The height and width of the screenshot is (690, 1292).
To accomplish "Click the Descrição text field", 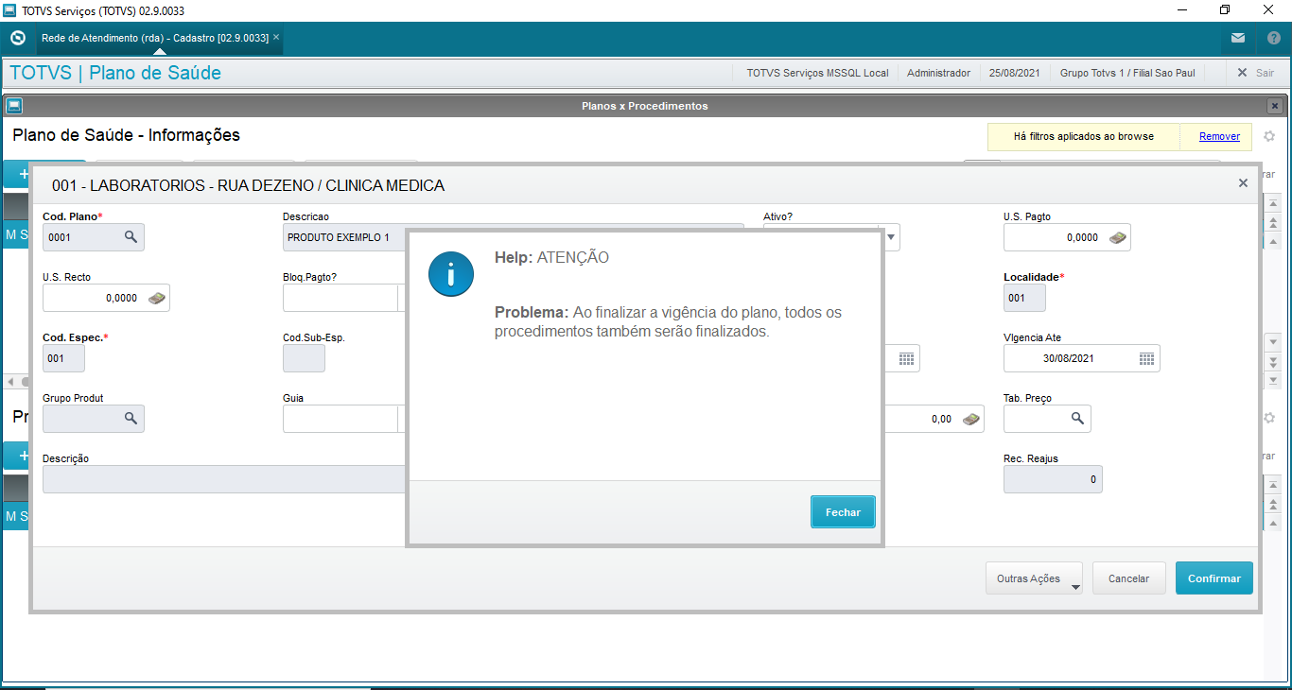I will (225, 479).
